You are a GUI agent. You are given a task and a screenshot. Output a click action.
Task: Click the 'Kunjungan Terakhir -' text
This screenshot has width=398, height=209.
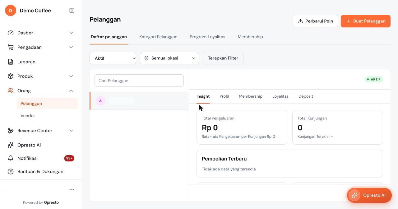(x=315, y=137)
